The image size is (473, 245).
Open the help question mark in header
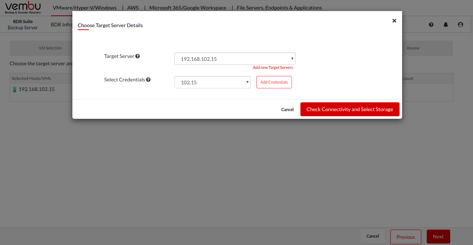(x=431, y=25)
